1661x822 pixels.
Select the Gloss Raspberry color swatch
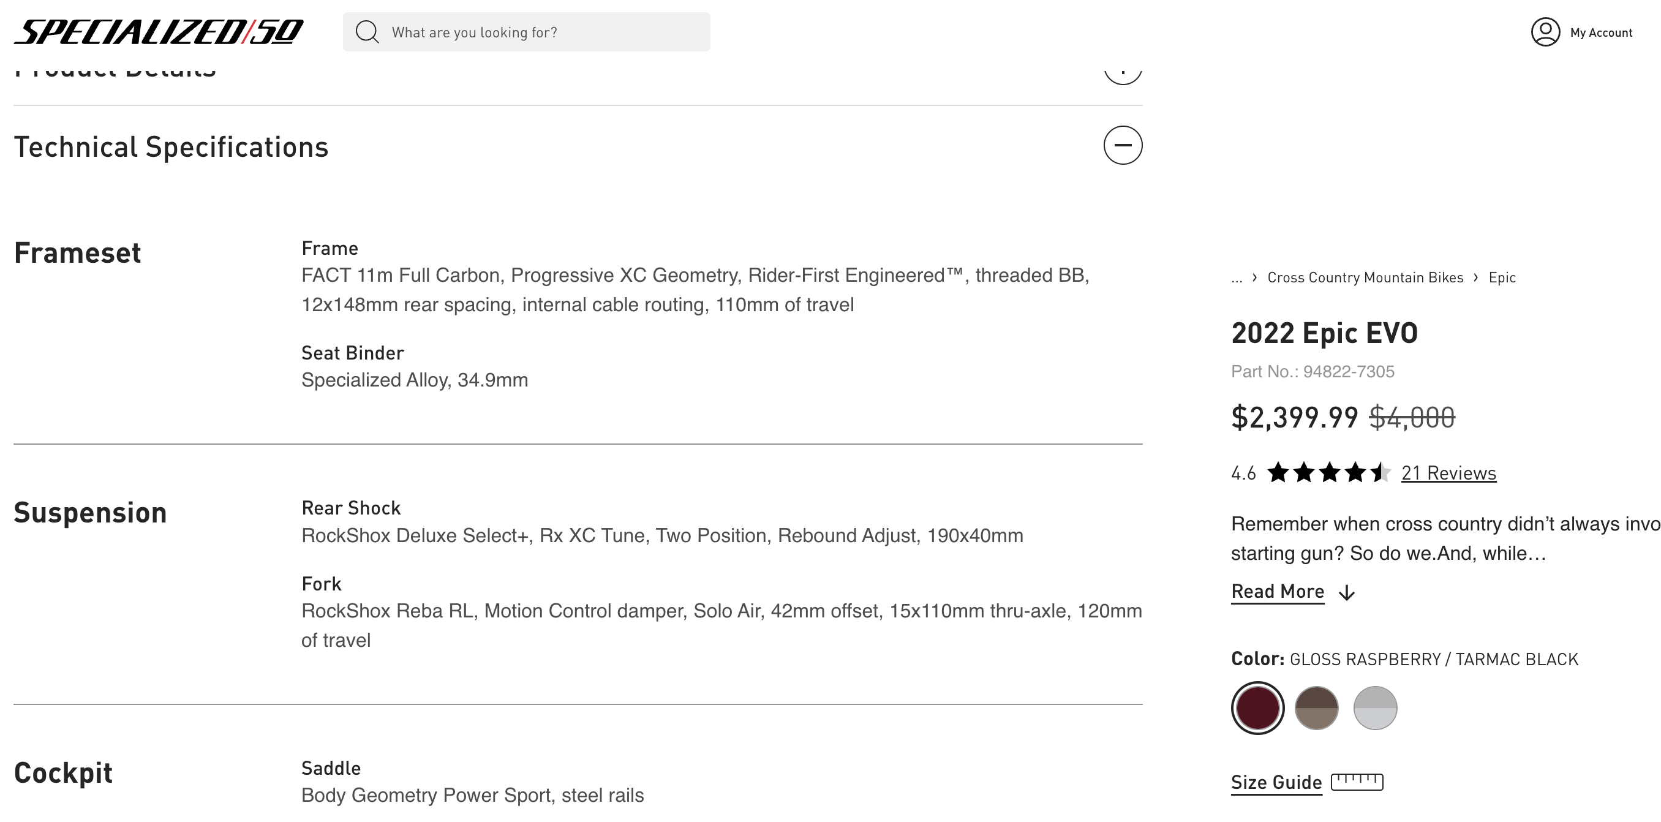[1257, 708]
